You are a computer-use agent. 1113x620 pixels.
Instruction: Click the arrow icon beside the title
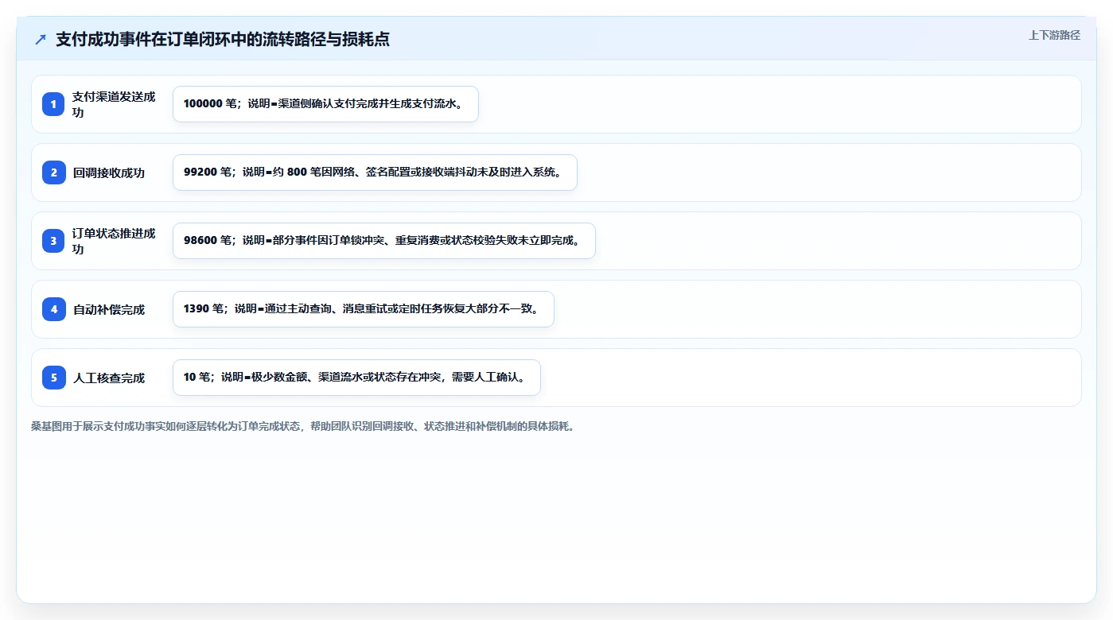[41, 39]
